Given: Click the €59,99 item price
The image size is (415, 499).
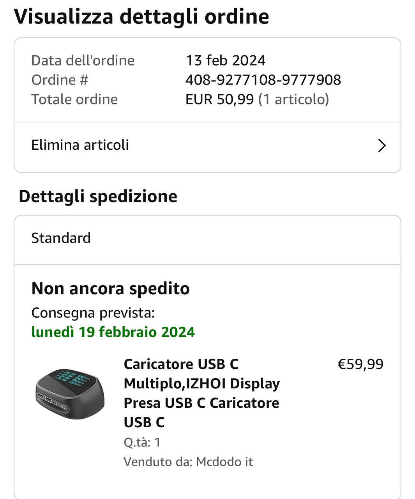Looking at the screenshot, I should pos(360,364).
